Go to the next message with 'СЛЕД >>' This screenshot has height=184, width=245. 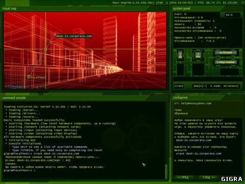pyautogui.click(x=208, y=177)
